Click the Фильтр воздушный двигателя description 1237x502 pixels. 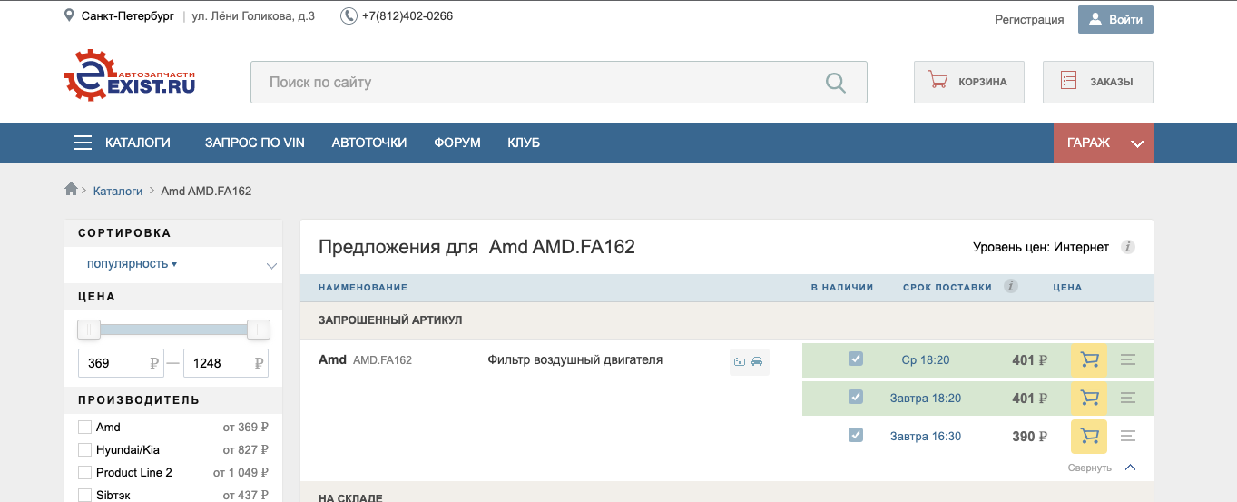(575, 359)
